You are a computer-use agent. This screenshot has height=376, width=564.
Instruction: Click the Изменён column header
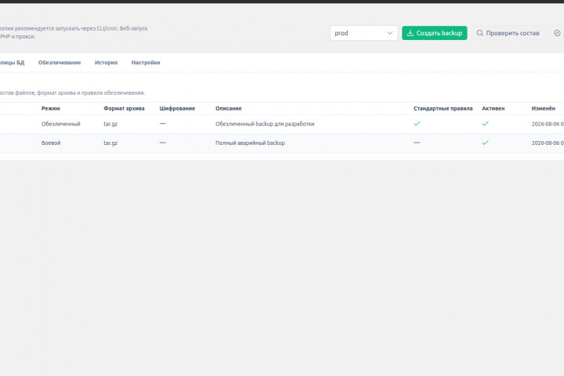point(543,108)
